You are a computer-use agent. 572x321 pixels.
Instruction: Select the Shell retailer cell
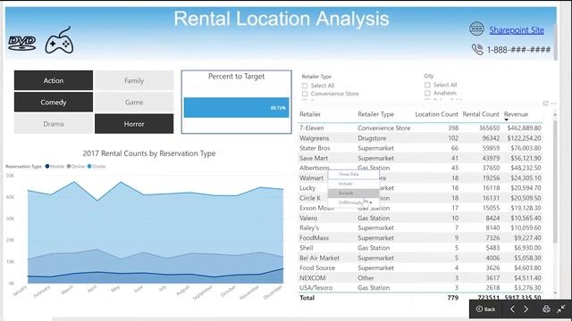(x=306, y=248)
